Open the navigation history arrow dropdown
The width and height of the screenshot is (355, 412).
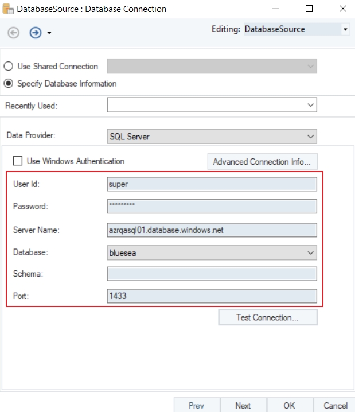(49, 33)
